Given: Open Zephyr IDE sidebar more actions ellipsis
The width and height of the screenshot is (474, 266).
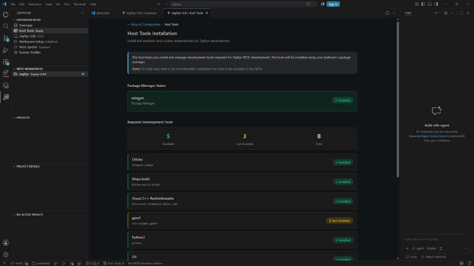Looking at the screenshot, I should 83,13.
